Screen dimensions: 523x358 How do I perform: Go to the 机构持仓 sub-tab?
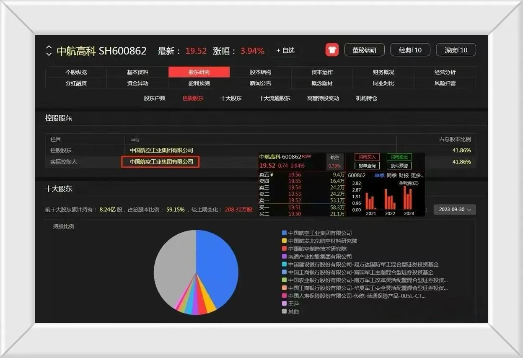click(367, 98)
